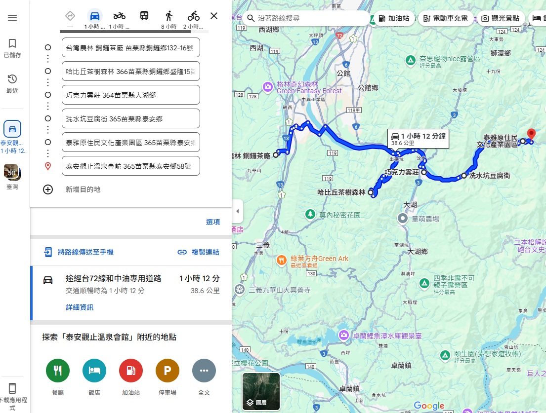Search nearby hotels icon
The height and width of the screenshot is (413, 546).
coord(94,371)
